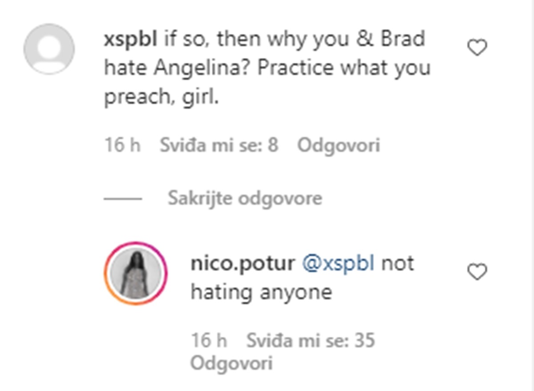The height and width of the screenshot is (391, 534).
Task: Open the 16 h timestamp on nico.potur's reply
Action: pos(209,341)
